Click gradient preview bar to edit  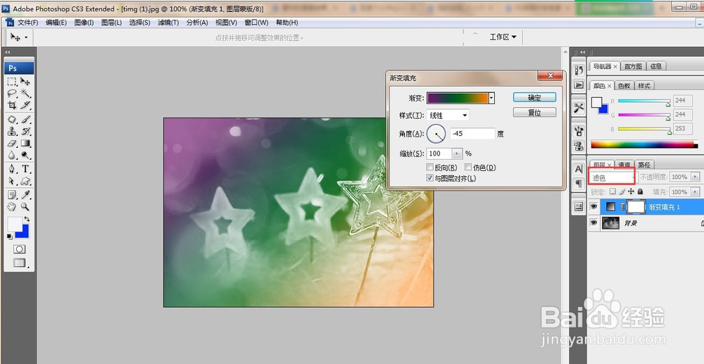click(458, 98)
